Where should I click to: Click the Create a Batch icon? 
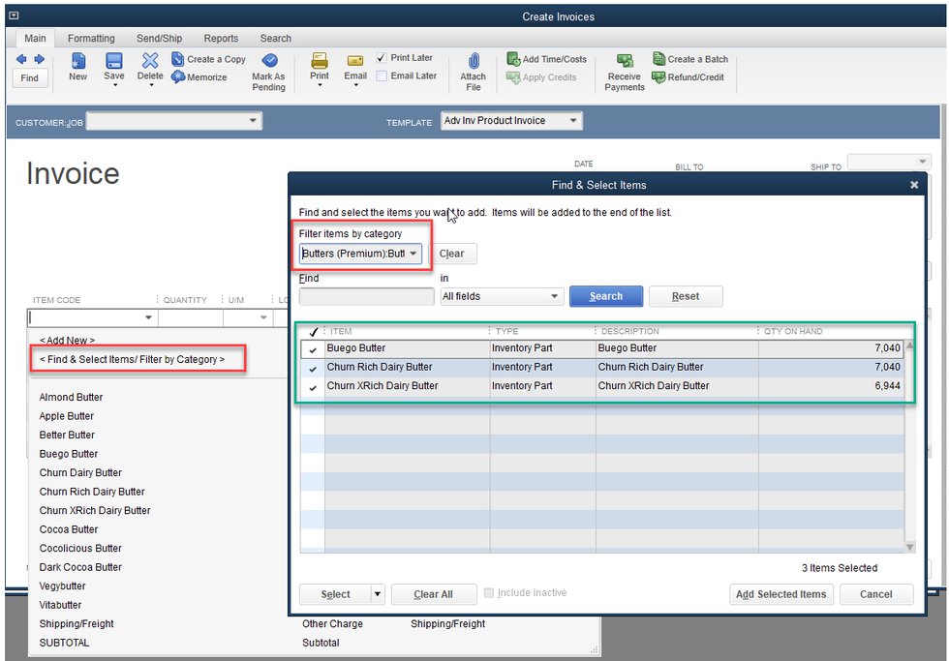point(659,59)
